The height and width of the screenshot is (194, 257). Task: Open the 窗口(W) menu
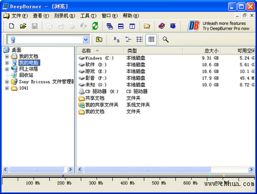109,16
